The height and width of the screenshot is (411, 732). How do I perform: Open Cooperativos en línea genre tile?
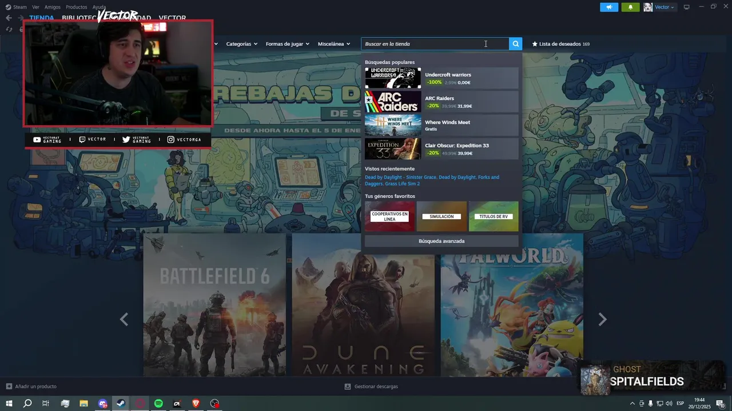click(389, 216)
